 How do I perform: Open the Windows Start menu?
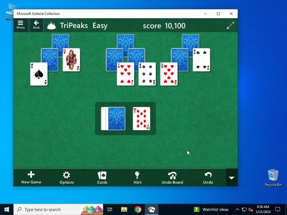coord(7,209)
